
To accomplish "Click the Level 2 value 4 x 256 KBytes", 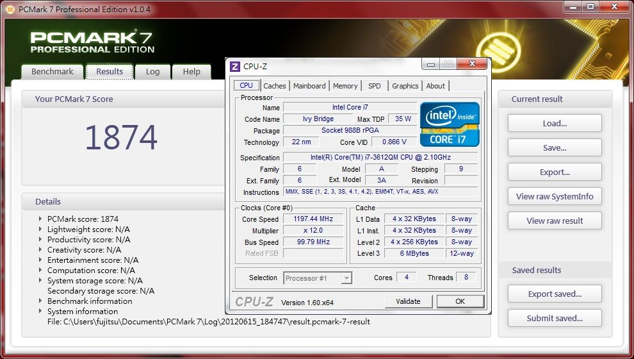I will (414, 242).
